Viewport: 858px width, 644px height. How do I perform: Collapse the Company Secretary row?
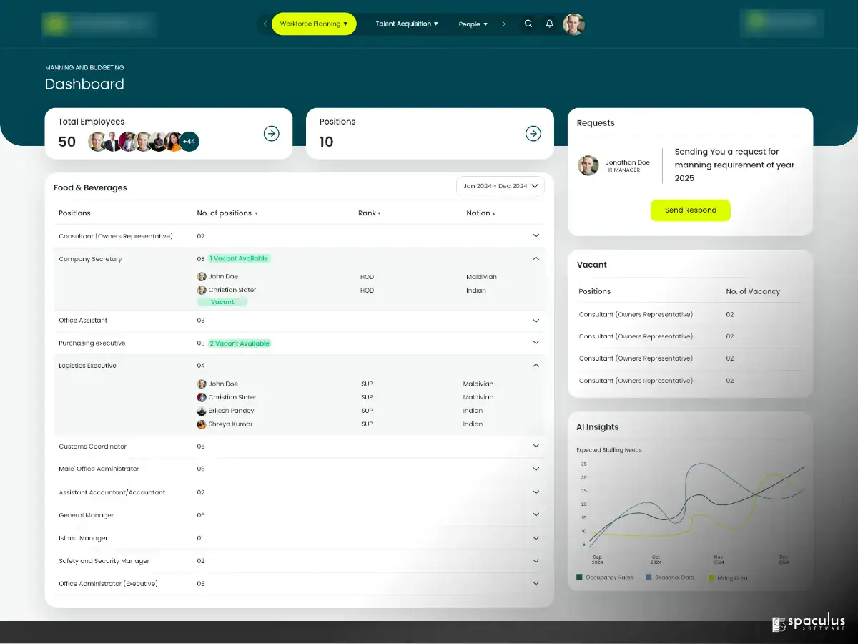click(x=536, y=258)
